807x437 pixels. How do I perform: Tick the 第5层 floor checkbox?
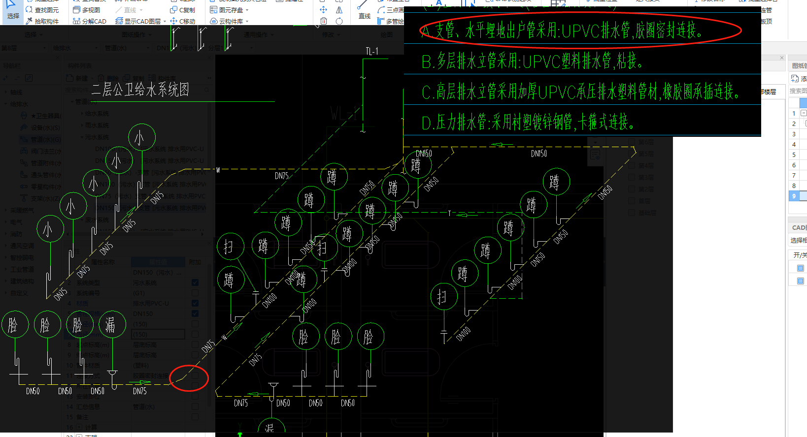[632, 154]
